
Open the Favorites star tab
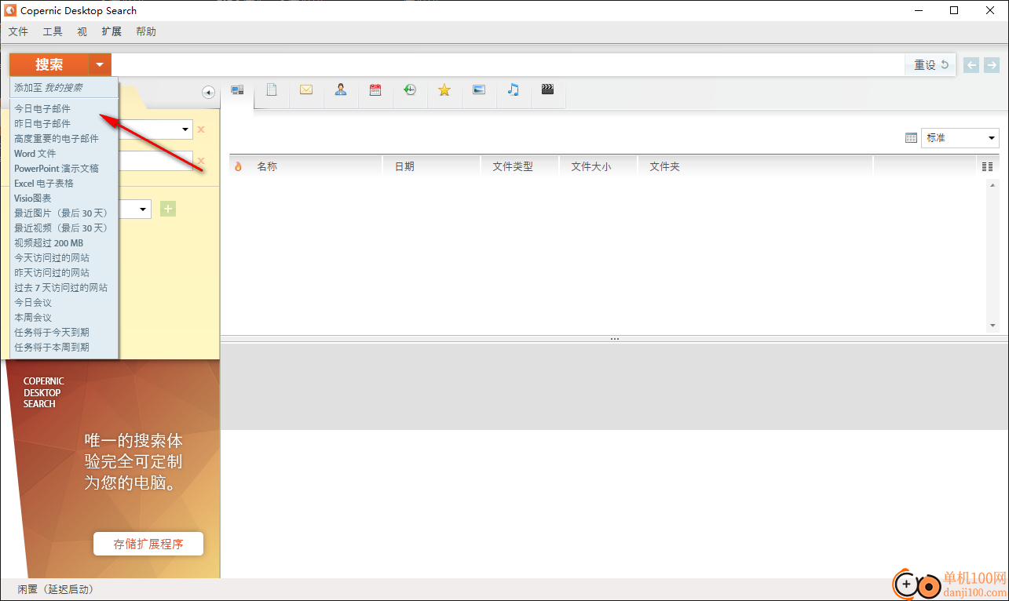click(x=444, y=89)
